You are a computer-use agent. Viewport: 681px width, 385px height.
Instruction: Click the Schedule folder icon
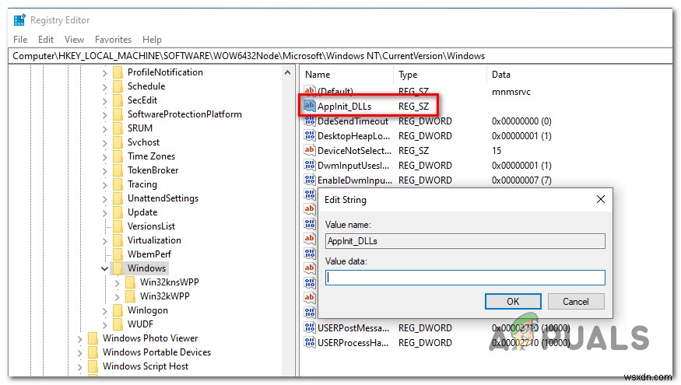(x=118, y=86)
